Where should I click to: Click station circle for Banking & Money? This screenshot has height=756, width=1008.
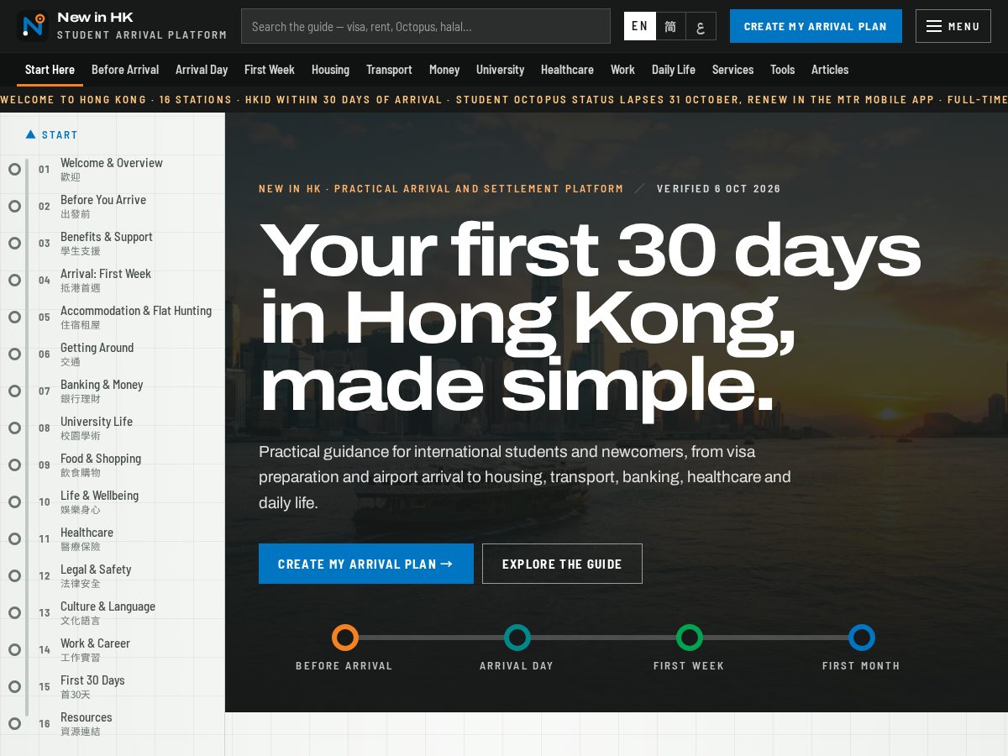click(x=14, y=391)
